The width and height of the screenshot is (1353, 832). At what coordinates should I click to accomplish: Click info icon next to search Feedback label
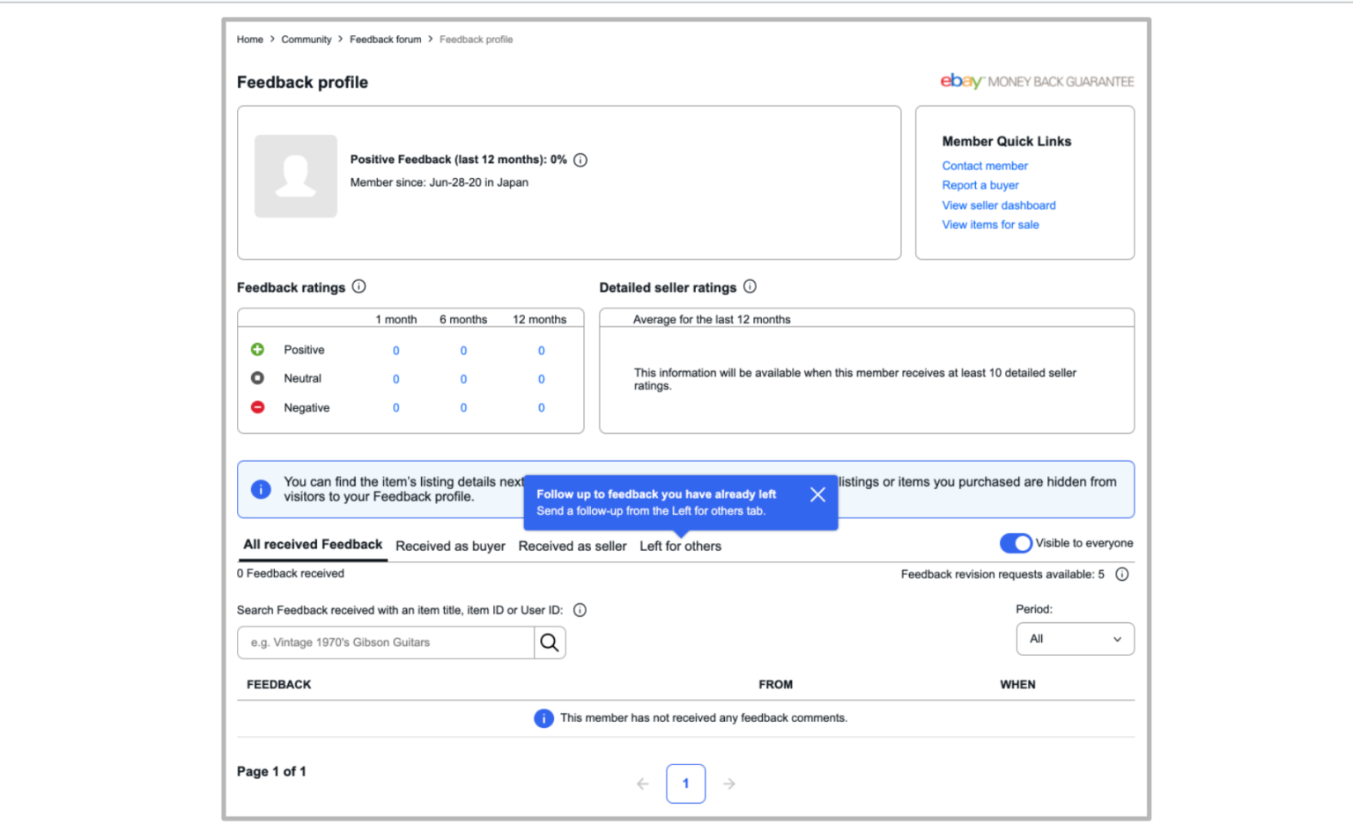pos(580,610)
